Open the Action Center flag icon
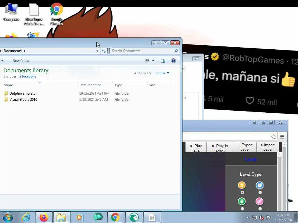 point(268,217)
